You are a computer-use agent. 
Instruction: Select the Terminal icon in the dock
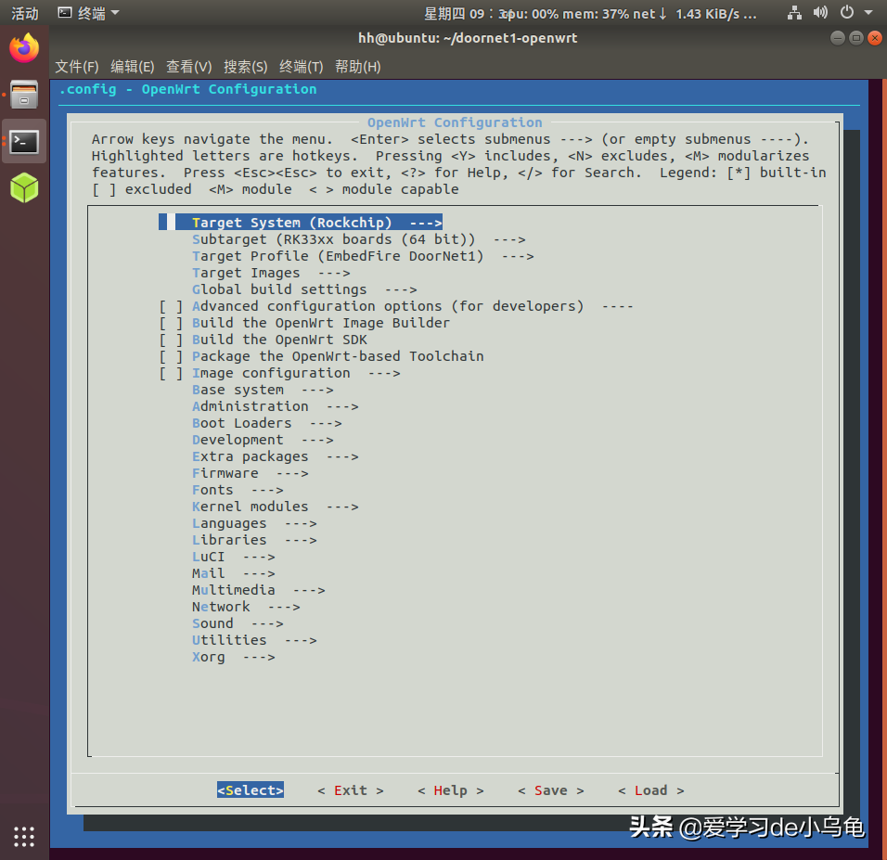pos(23,142)
